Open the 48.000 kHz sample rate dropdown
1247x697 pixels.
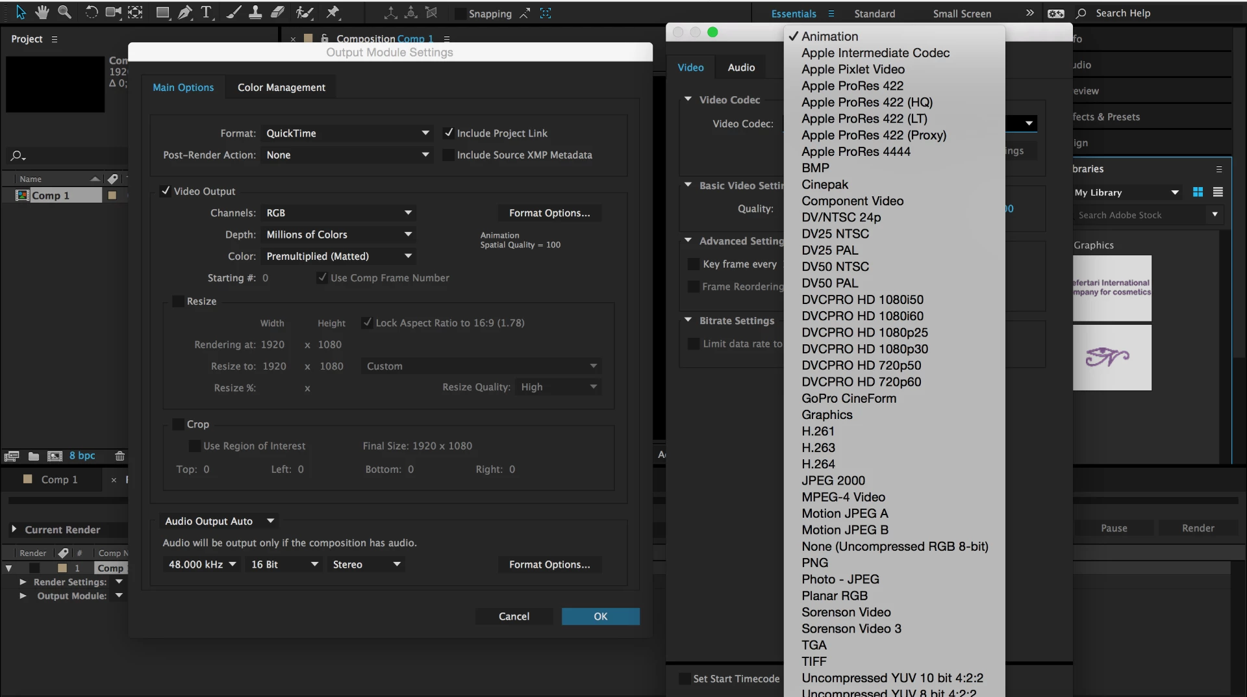coord(201,564)
